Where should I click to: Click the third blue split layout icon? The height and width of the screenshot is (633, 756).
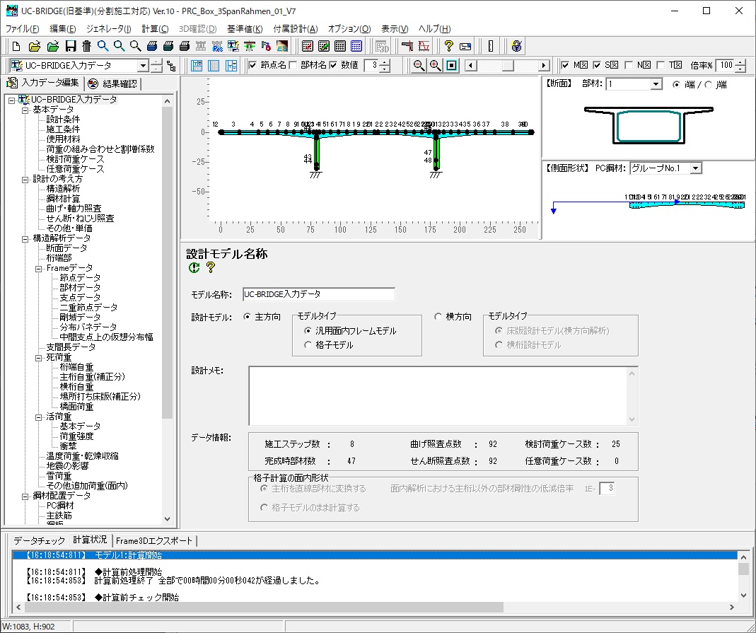(x=231, y=66)
